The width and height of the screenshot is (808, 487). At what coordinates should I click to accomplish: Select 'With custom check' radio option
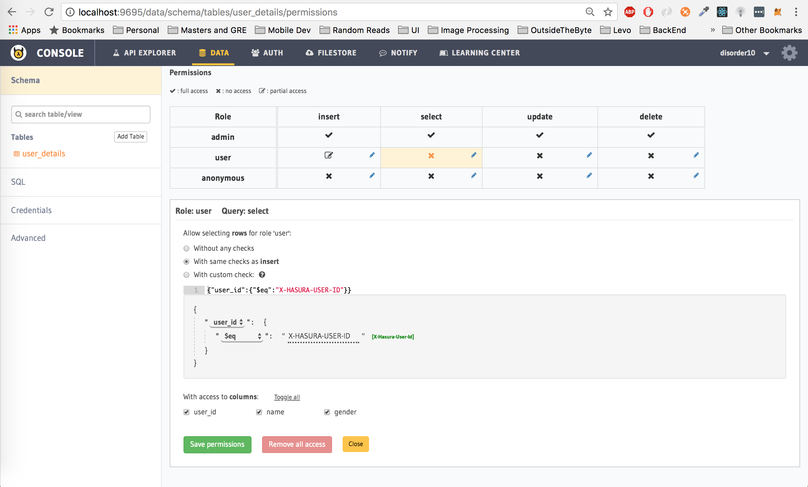coord(186,275)
